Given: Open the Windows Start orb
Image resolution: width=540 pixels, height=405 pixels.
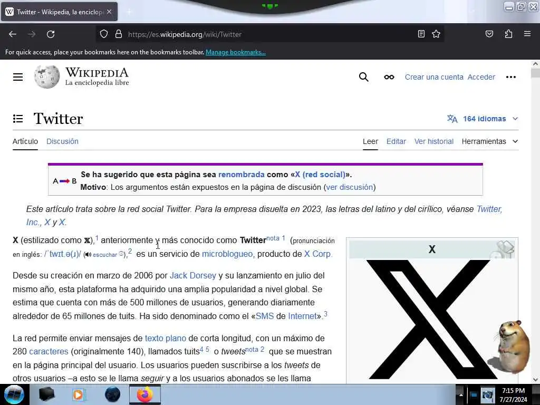Looking at the screenshot, I should point(14,394).
